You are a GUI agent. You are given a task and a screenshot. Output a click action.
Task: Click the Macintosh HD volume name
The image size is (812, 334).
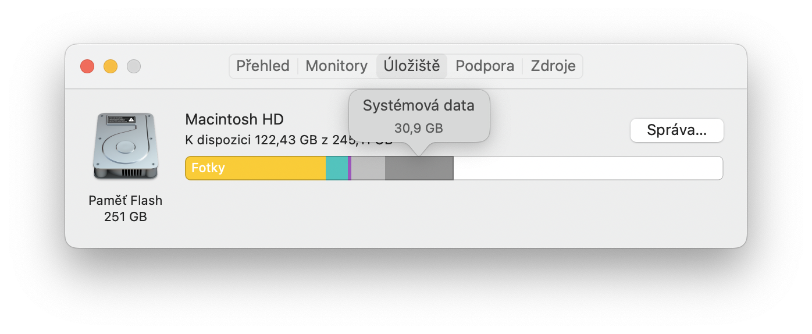(234, 120)
